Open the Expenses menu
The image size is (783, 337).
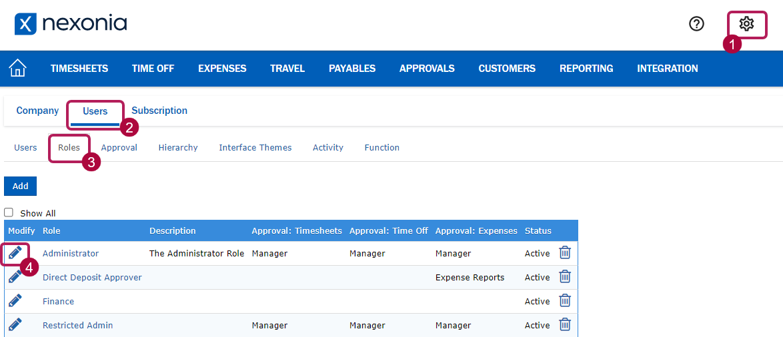point(222,69)
